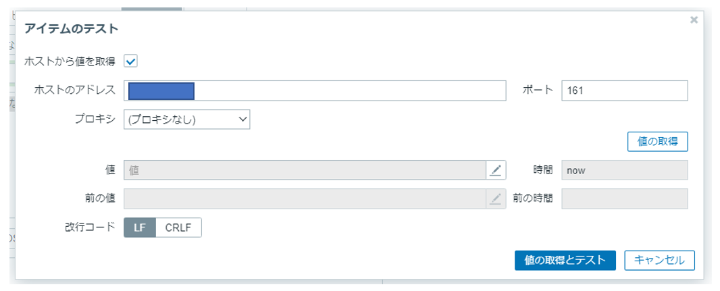Uncheck the ホストから値を取得 checkbox

131,61
